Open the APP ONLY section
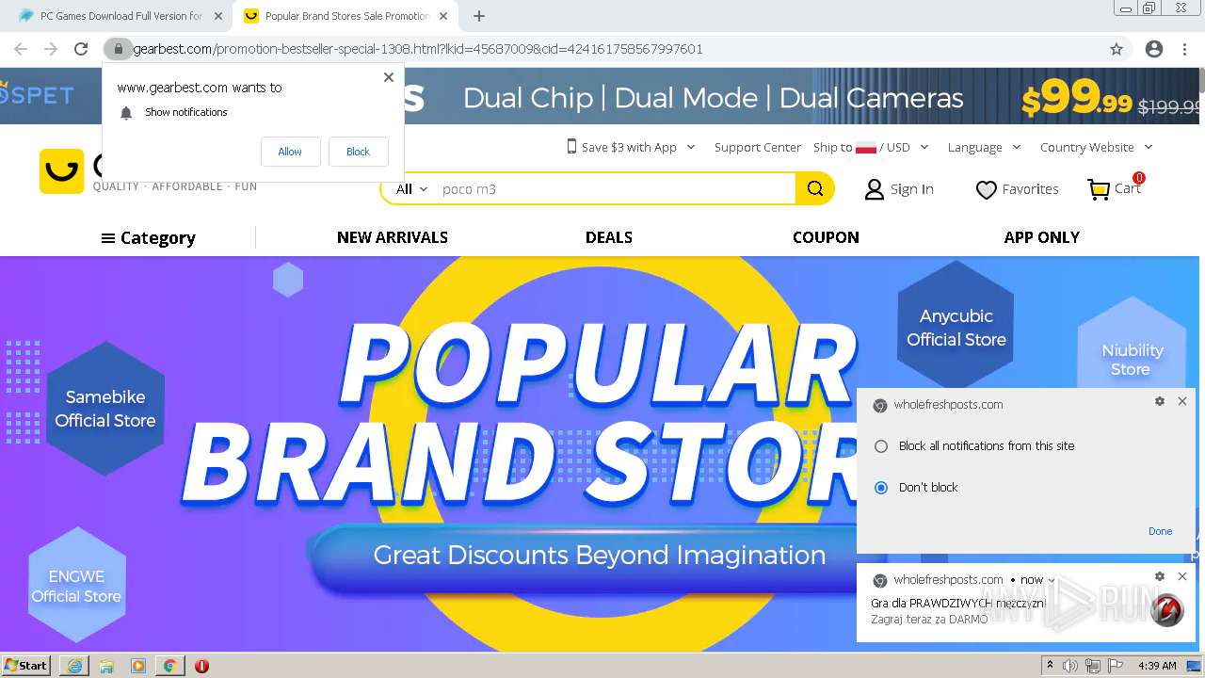This screenshot has width=1205, height=678. (1042, 237)
